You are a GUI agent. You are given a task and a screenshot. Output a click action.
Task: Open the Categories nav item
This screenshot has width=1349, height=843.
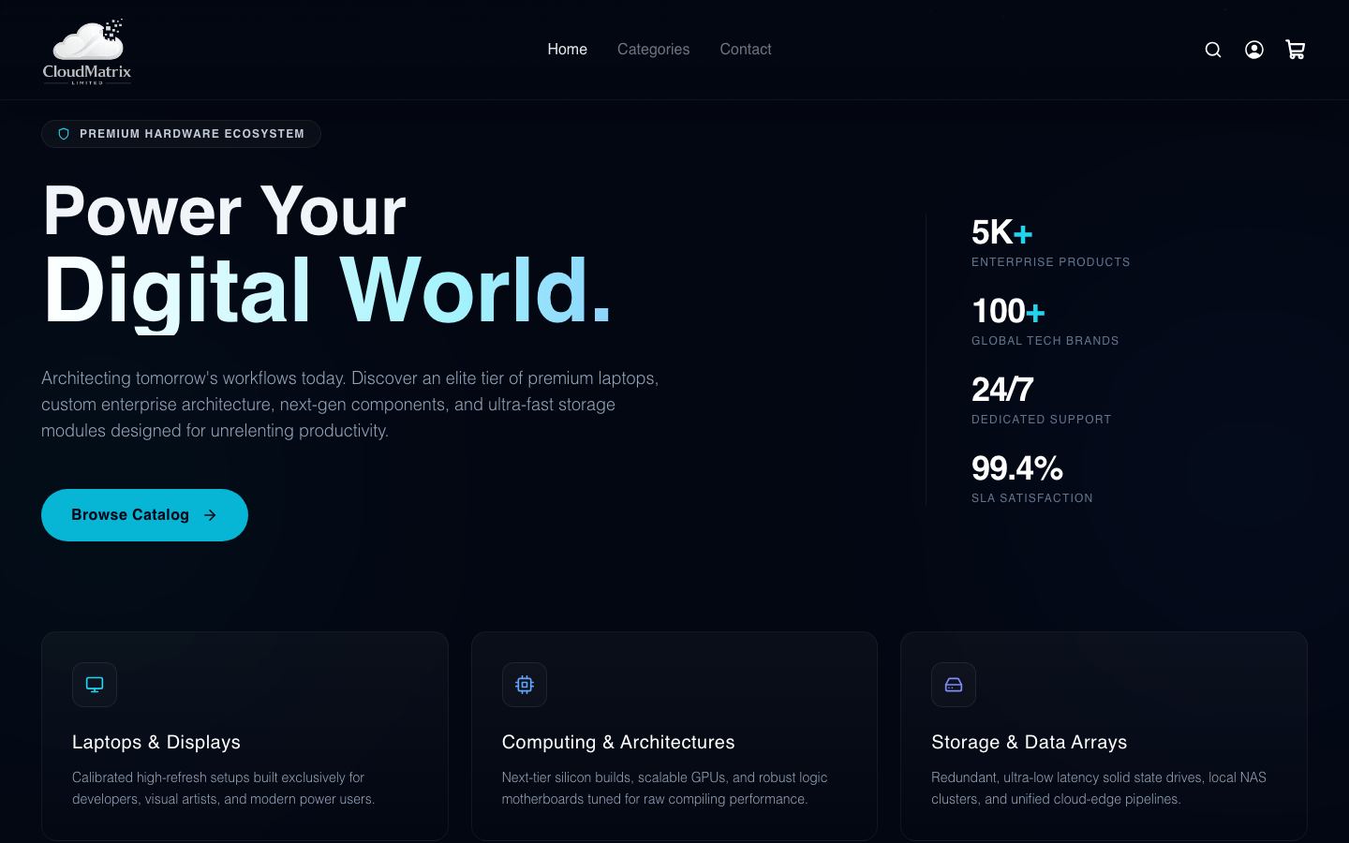653,50
